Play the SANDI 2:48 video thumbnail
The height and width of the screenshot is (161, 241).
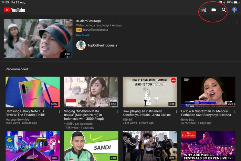point(91,146)
